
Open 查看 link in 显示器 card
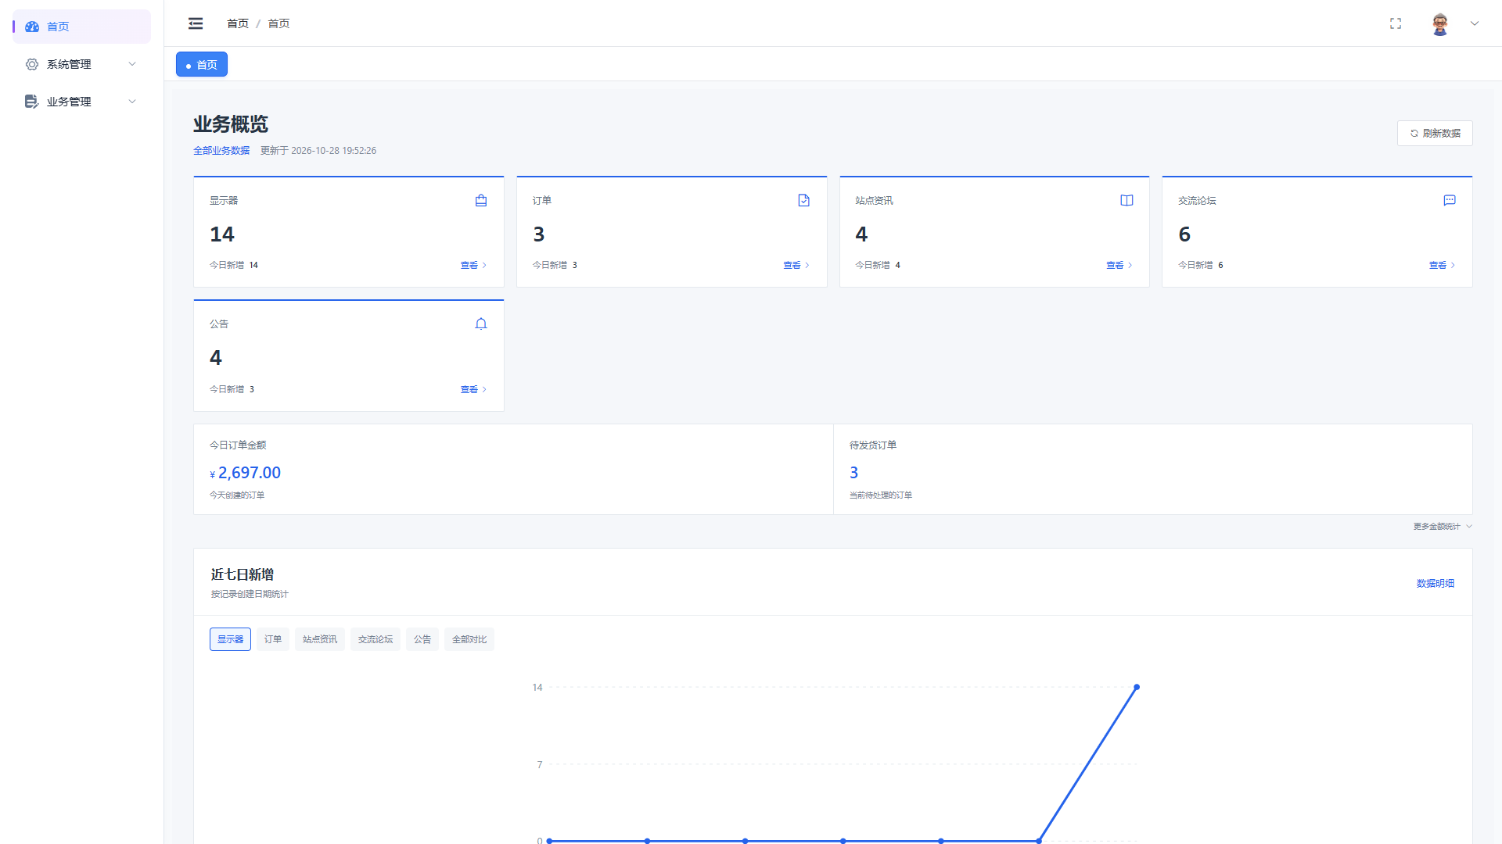tap(474, 266)
